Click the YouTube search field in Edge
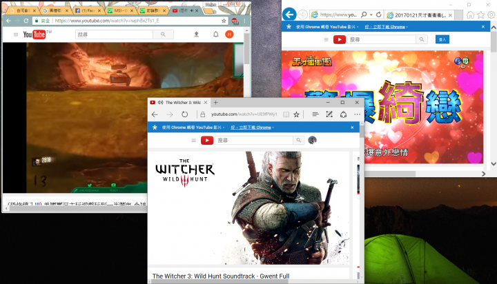This screenshot has width=497, height=284. pyautogui.click(x=254, y=140)
